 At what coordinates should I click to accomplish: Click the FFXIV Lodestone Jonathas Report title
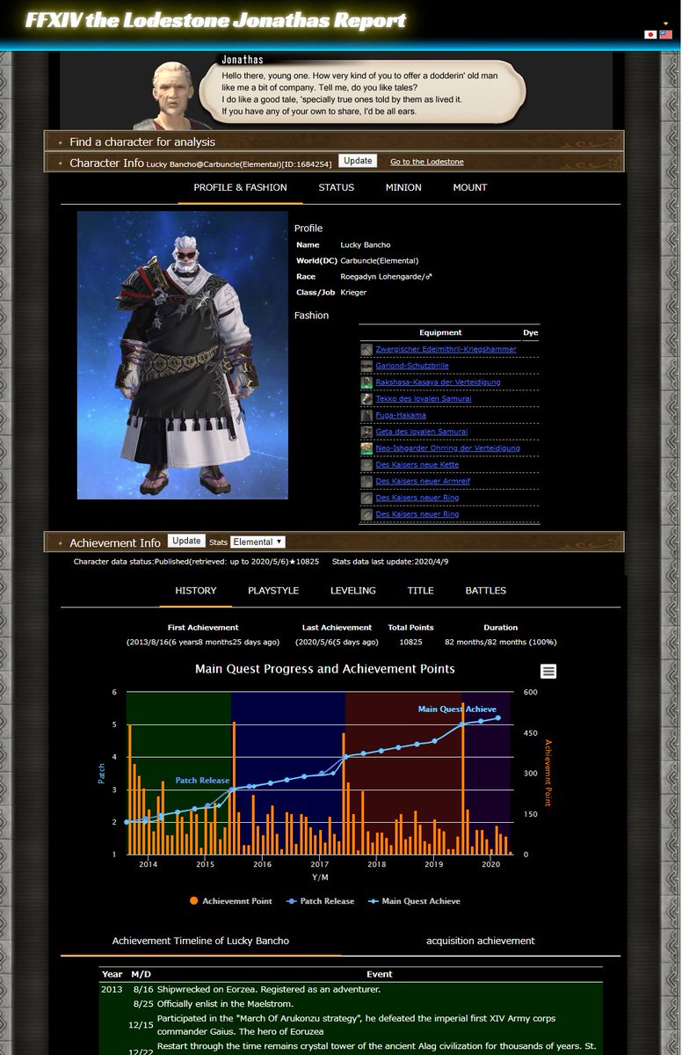click(215, 21)
